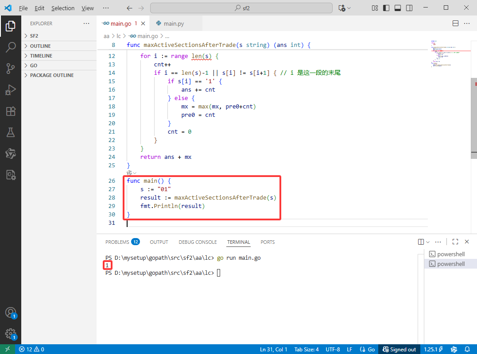Change UTF-8 encoding in status bar
Image resolution: width=477 pixels, height=354 pixels.
click(x=333, y=349)
